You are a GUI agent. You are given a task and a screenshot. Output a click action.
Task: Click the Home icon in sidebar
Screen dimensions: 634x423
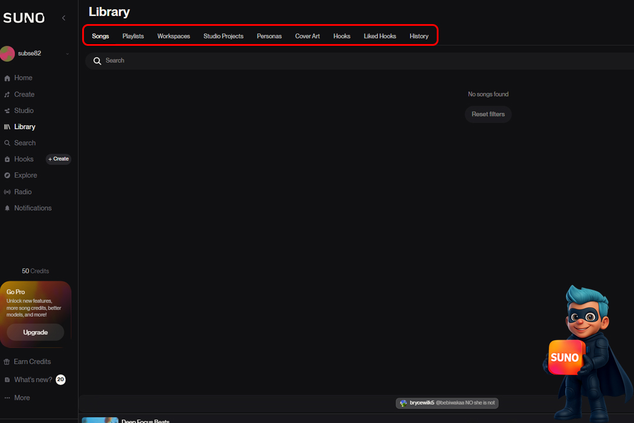coord(7,78)
